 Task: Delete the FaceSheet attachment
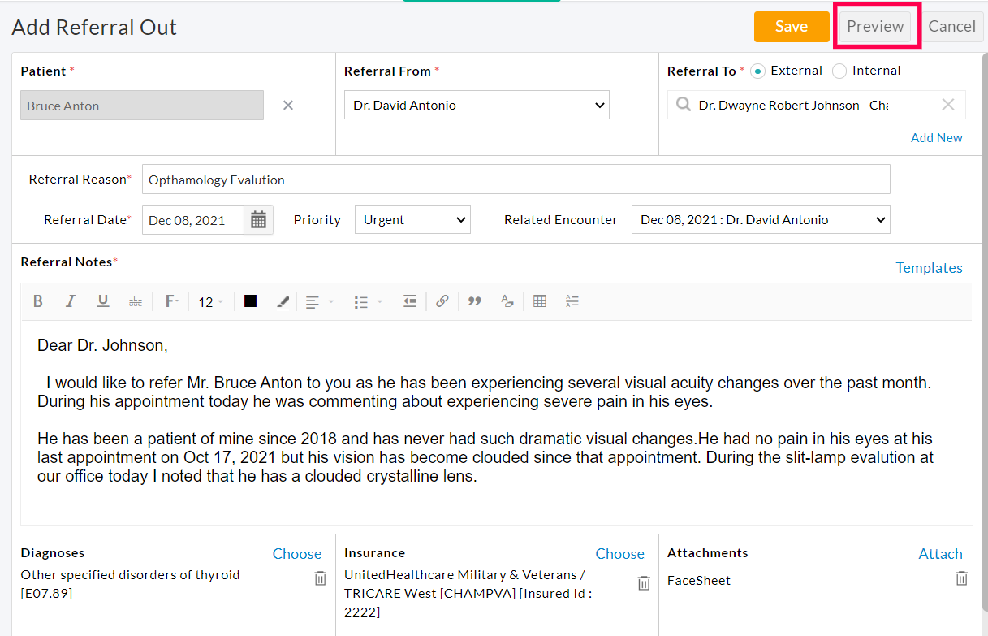pyautogui.click(x=961, y=578)
